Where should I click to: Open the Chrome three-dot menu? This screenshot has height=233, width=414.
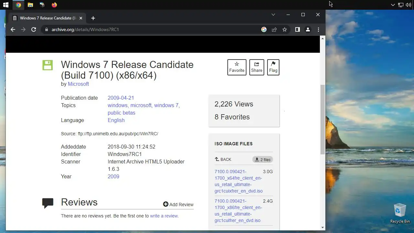tap(318, 29)
